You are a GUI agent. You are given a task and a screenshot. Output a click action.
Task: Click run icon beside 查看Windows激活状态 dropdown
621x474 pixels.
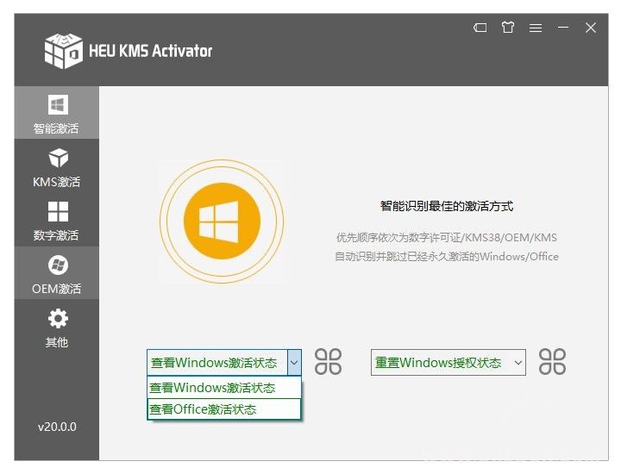tap(328, 362)
